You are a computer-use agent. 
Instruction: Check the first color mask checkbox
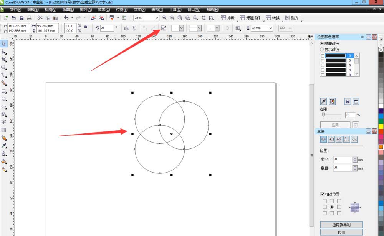pyautogui.click(x=323, y=56)
